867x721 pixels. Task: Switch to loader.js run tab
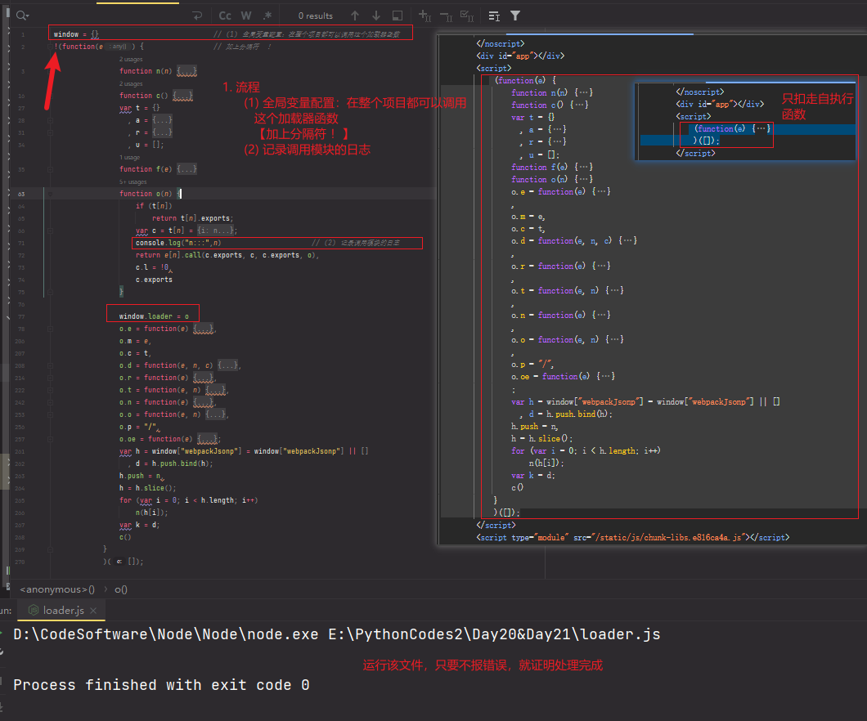[x=63, y=611]
